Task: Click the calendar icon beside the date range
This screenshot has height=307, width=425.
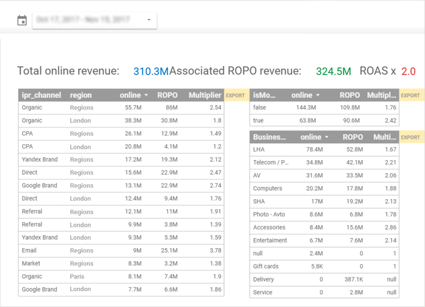Action: coord(22,20)
